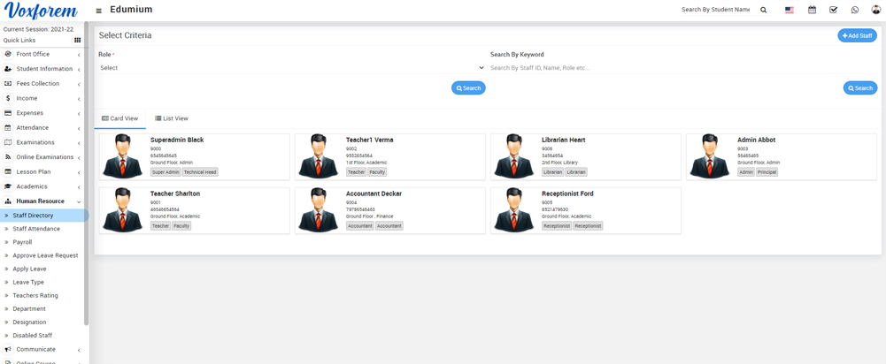The width and height of the screenshot is (886, 364).
Task: Open the US flag language selector
Action: point(789,10)
